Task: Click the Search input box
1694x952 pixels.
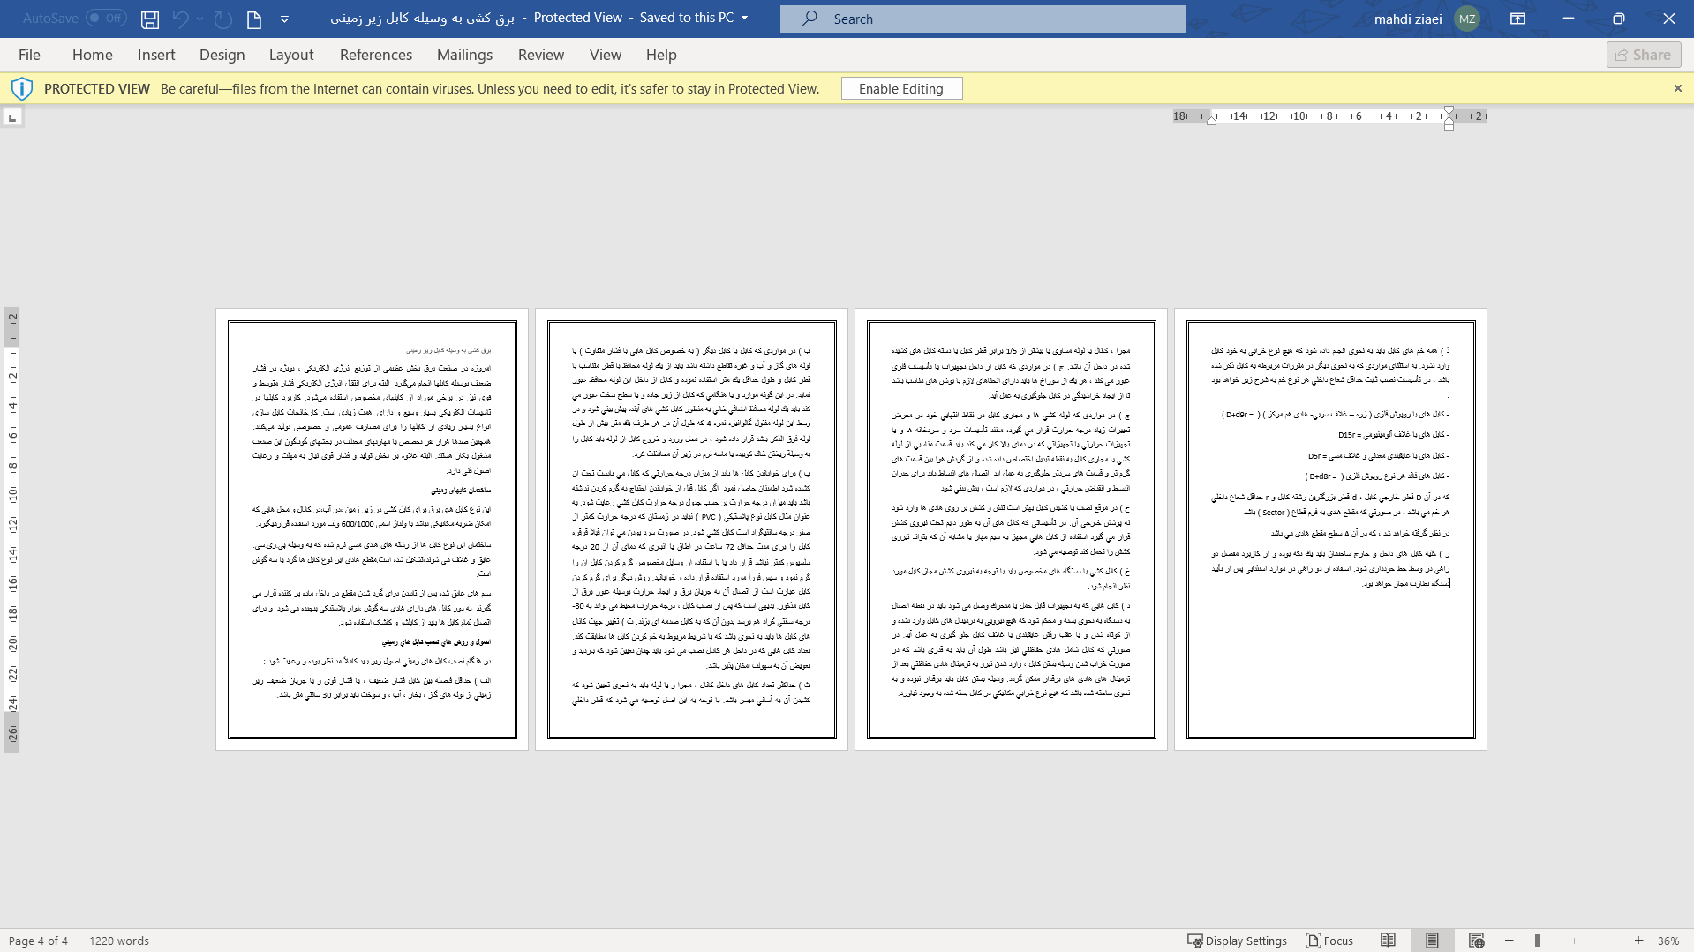Action: click(x=983, y=19)
